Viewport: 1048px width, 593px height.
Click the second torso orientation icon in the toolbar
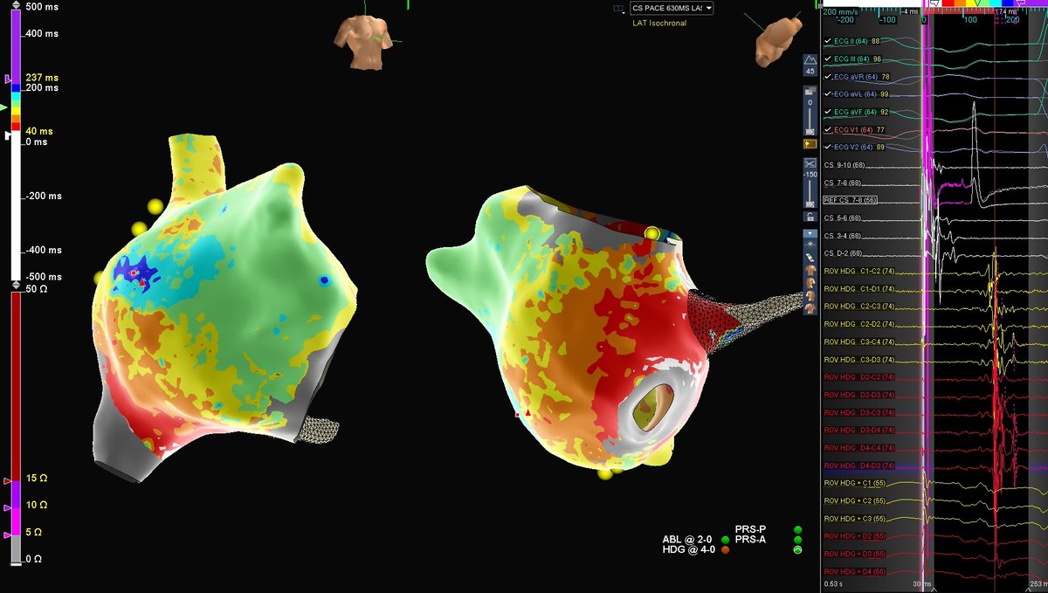tap(810, 285)
